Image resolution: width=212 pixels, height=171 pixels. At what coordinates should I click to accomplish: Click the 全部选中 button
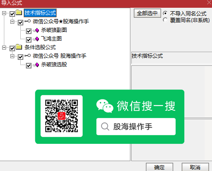click(147, 13)
